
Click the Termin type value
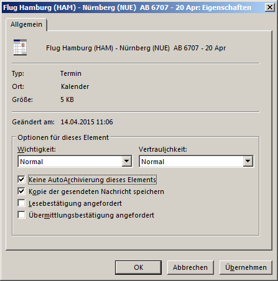click(71, 73)
